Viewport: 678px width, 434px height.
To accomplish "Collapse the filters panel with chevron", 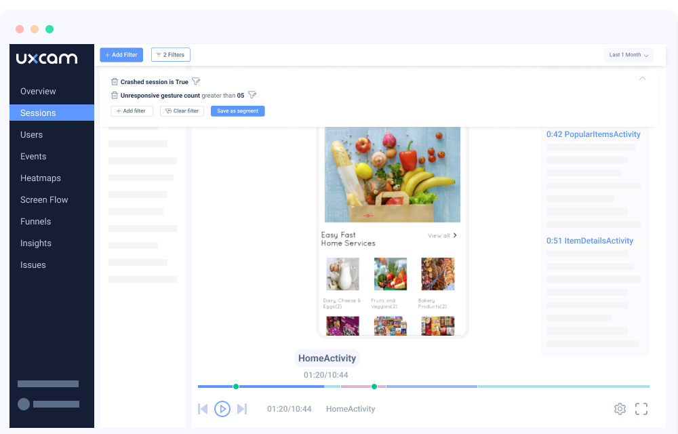I will [643, 79].
